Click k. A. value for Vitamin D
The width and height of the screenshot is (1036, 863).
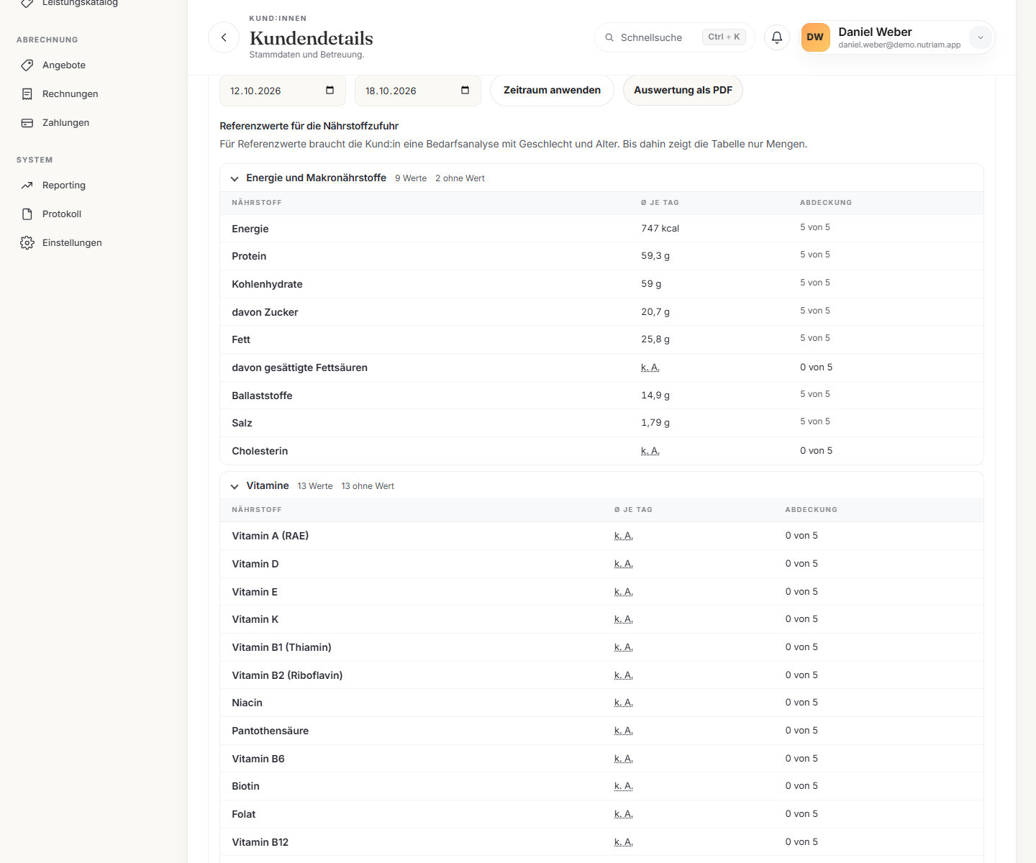(624, 564)
